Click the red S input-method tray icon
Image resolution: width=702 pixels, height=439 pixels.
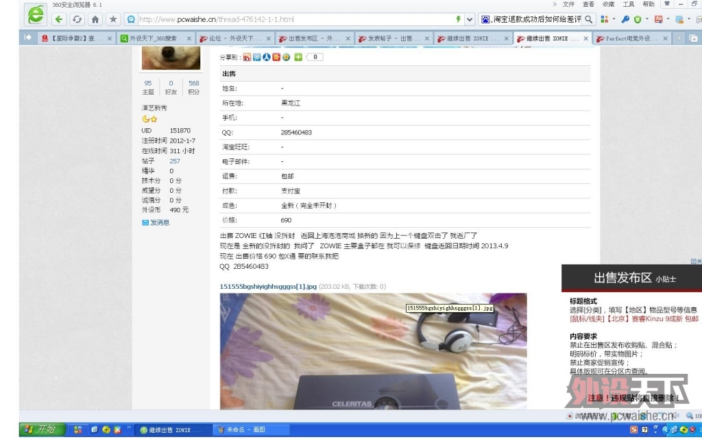[x=634, y=429]
